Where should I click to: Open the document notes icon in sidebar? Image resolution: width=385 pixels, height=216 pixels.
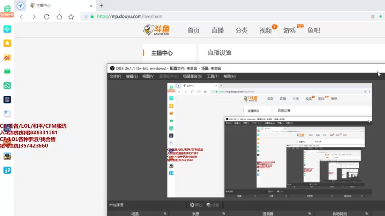[7, 114]
